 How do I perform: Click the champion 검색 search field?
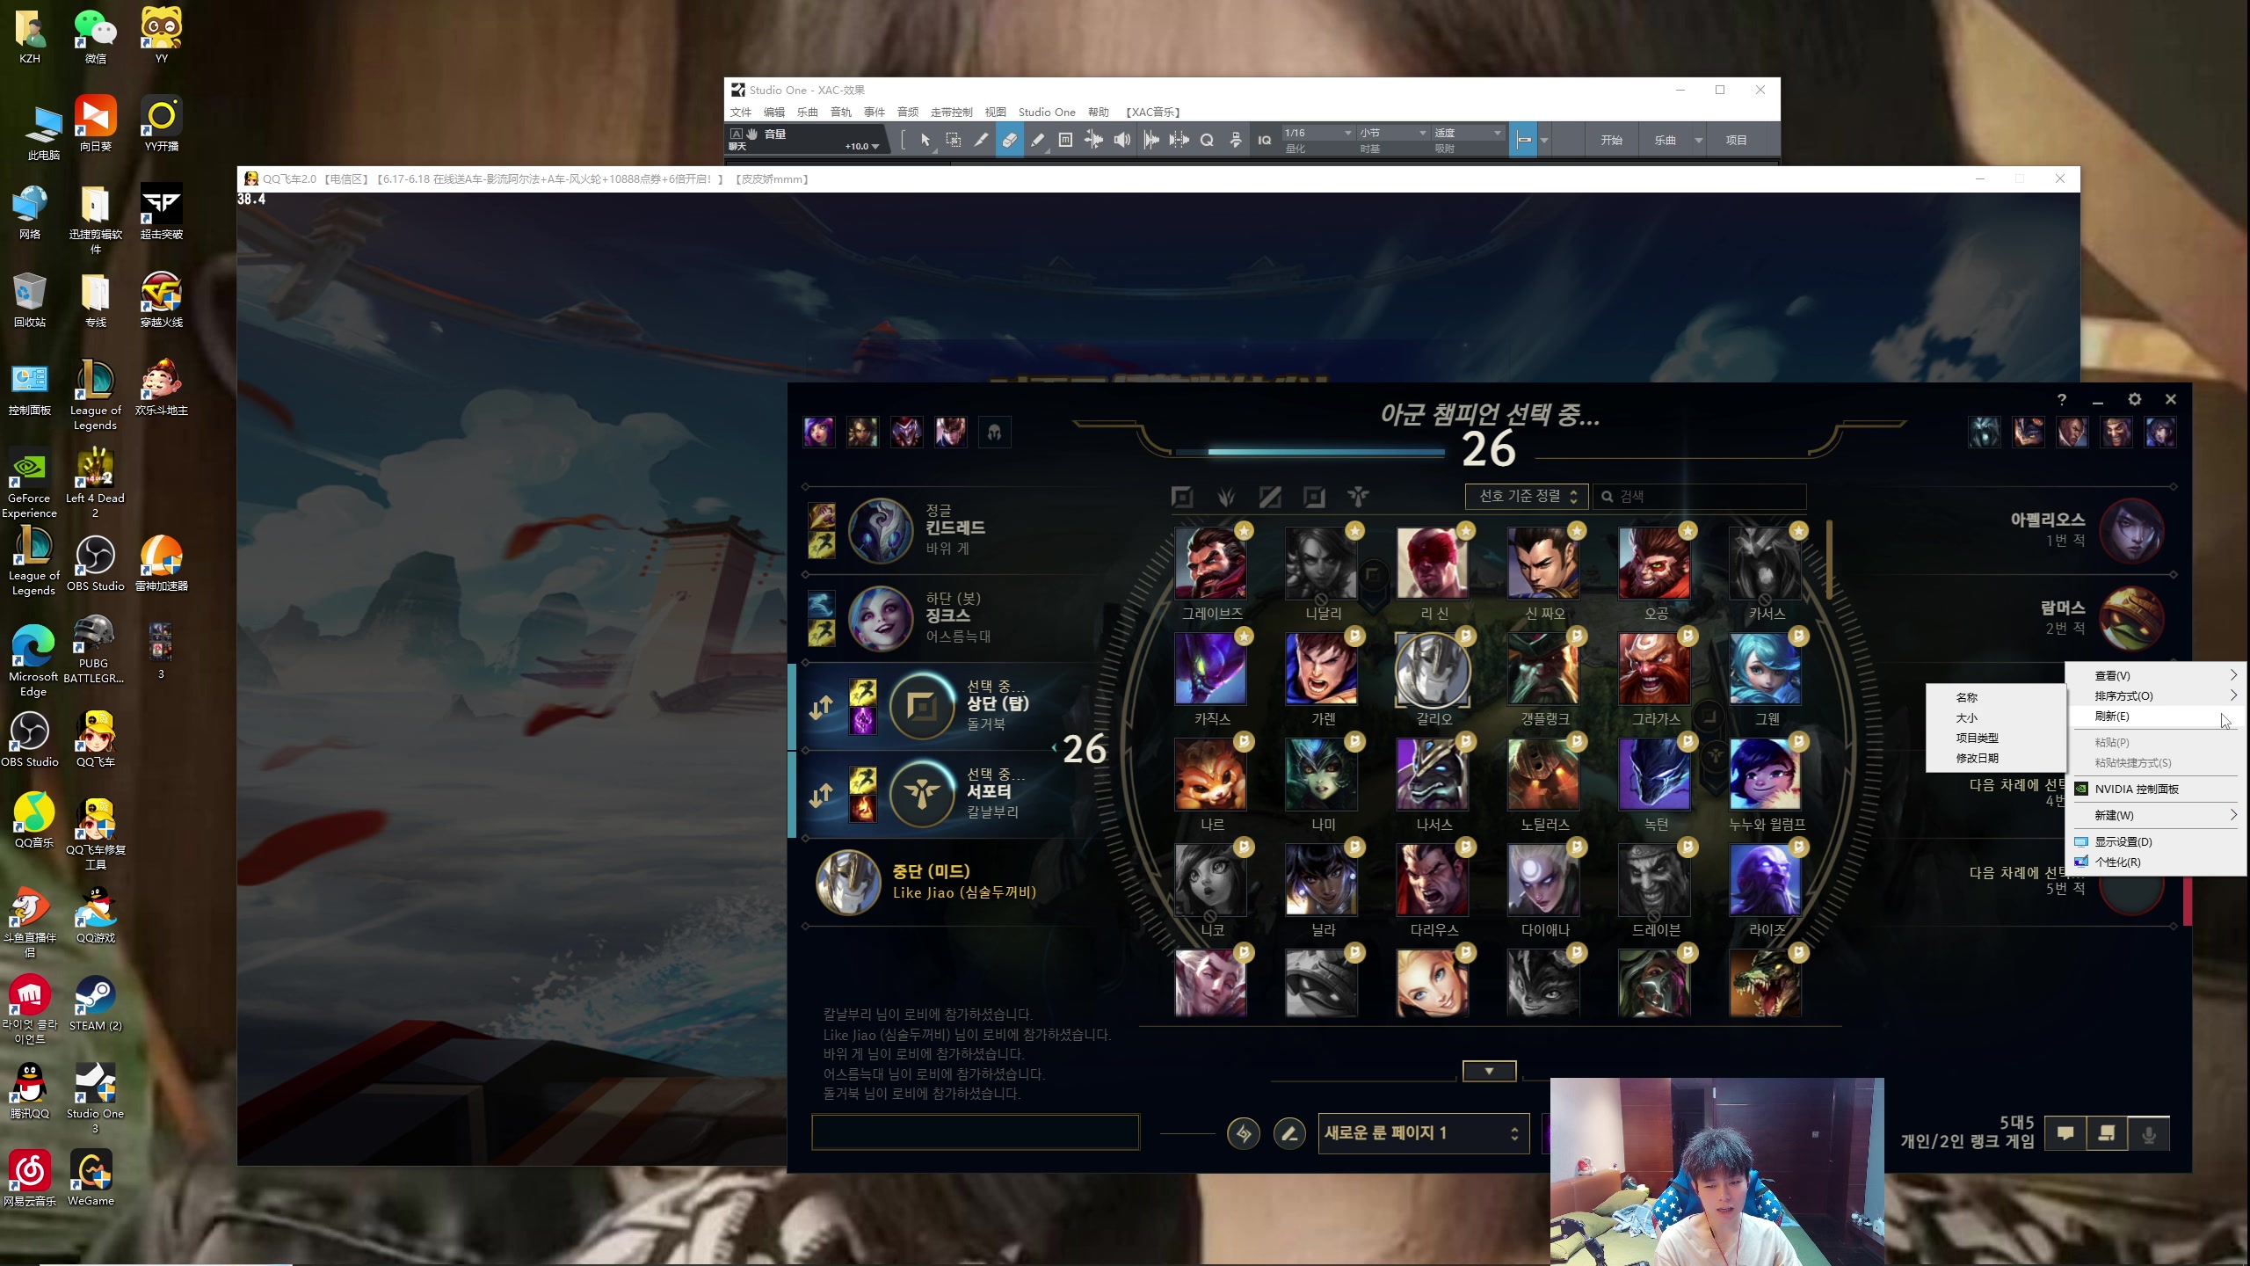pyautogui.click(x=1700, y=496)
